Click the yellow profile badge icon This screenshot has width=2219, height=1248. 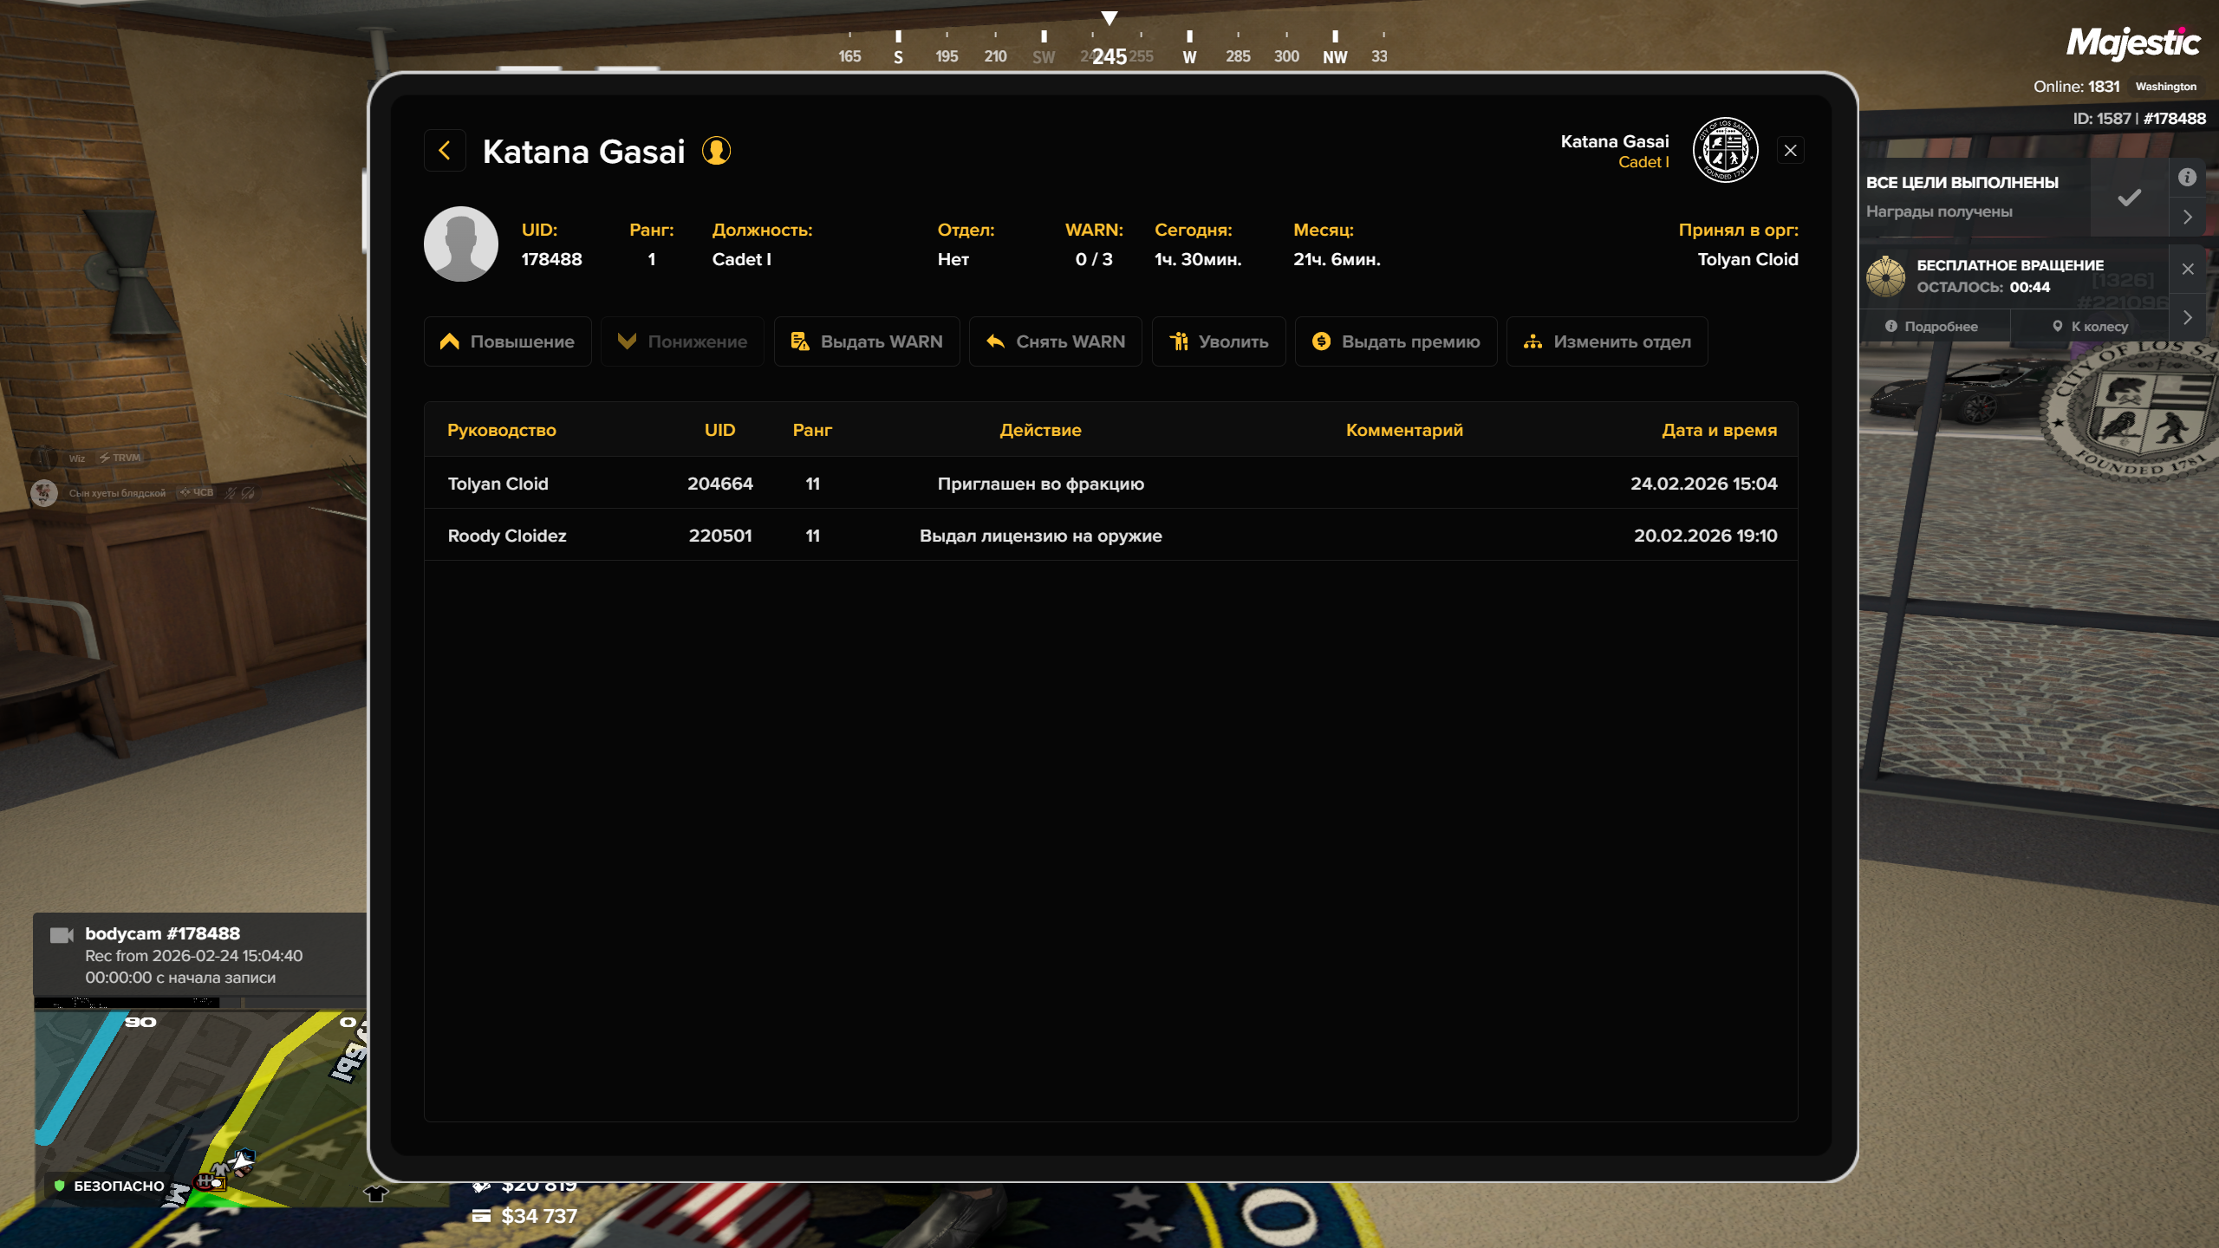pyautogui.click(x=716, y=151)
